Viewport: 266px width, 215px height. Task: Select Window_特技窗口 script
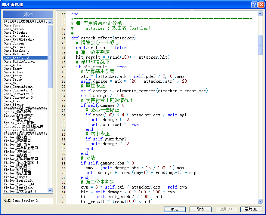click(26, 170)
